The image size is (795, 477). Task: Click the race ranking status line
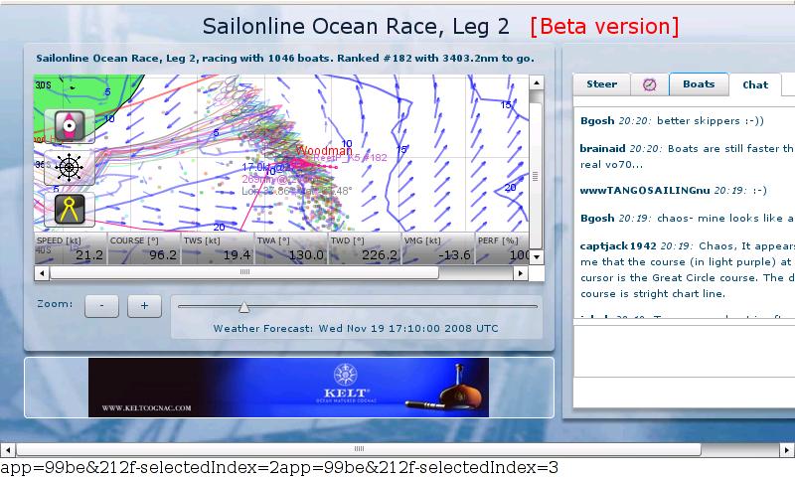[x=285, y=59]
